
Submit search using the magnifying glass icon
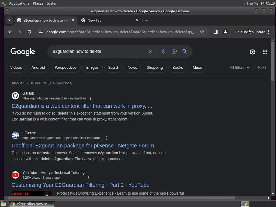tap(185, 51)
